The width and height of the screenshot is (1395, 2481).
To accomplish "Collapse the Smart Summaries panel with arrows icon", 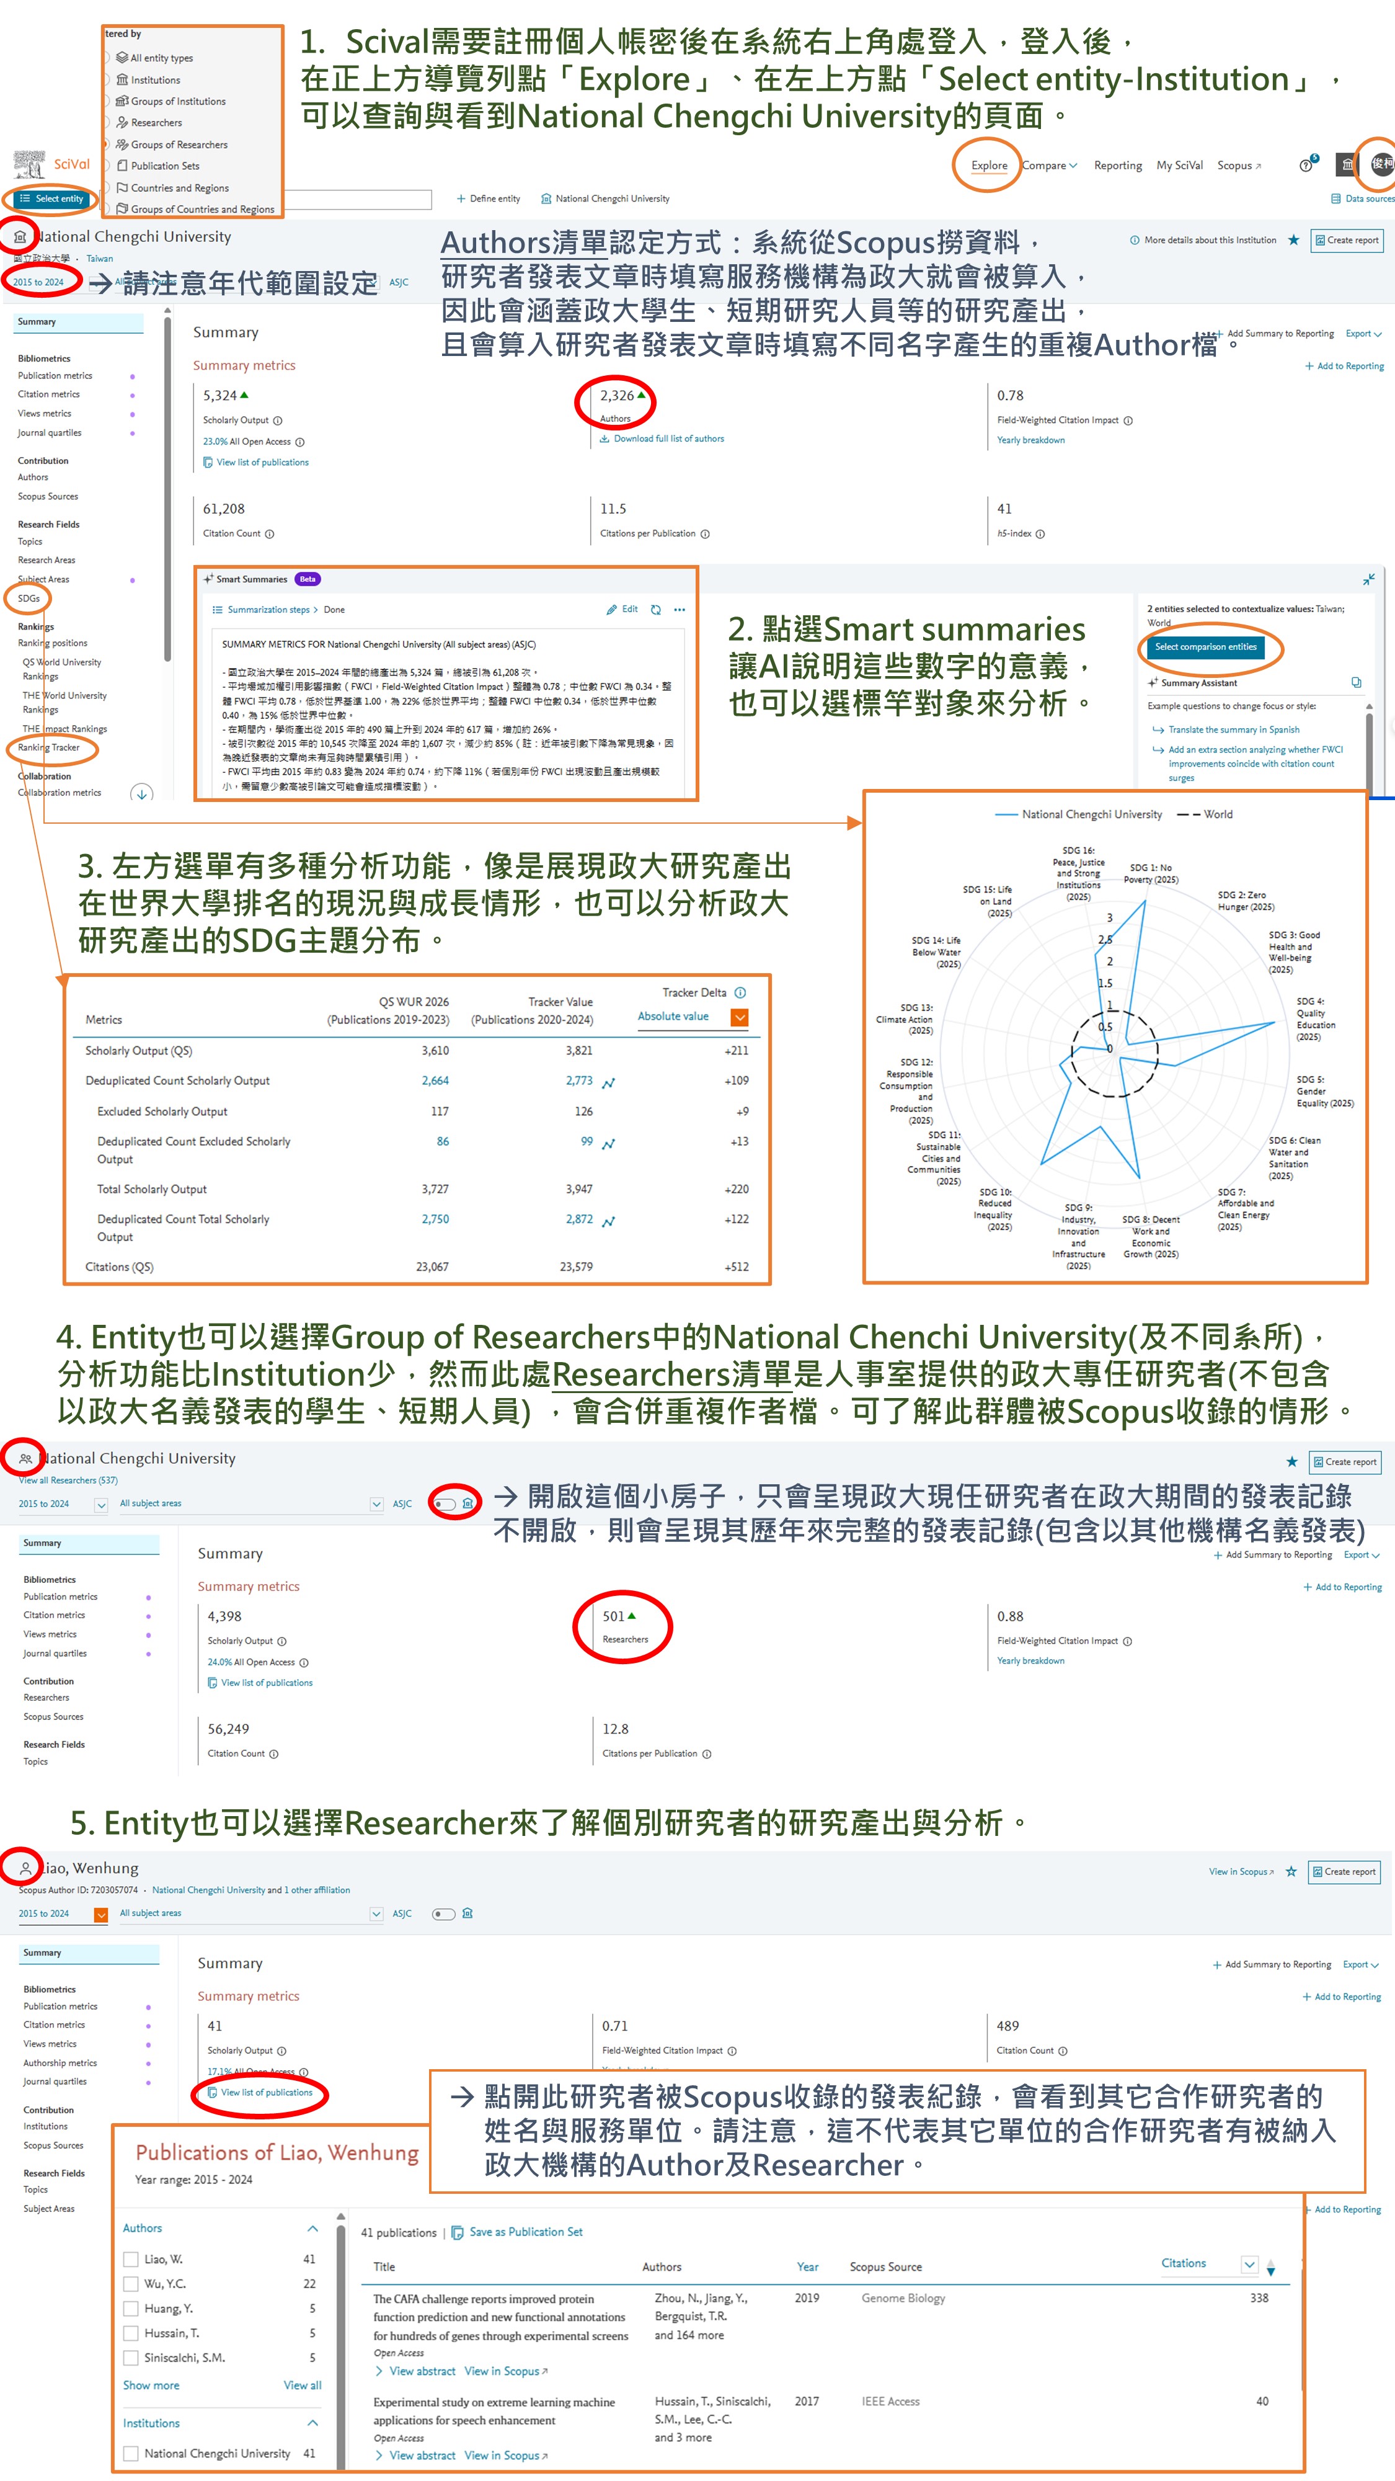I will pyautogui.click(x=1368, y=579).
